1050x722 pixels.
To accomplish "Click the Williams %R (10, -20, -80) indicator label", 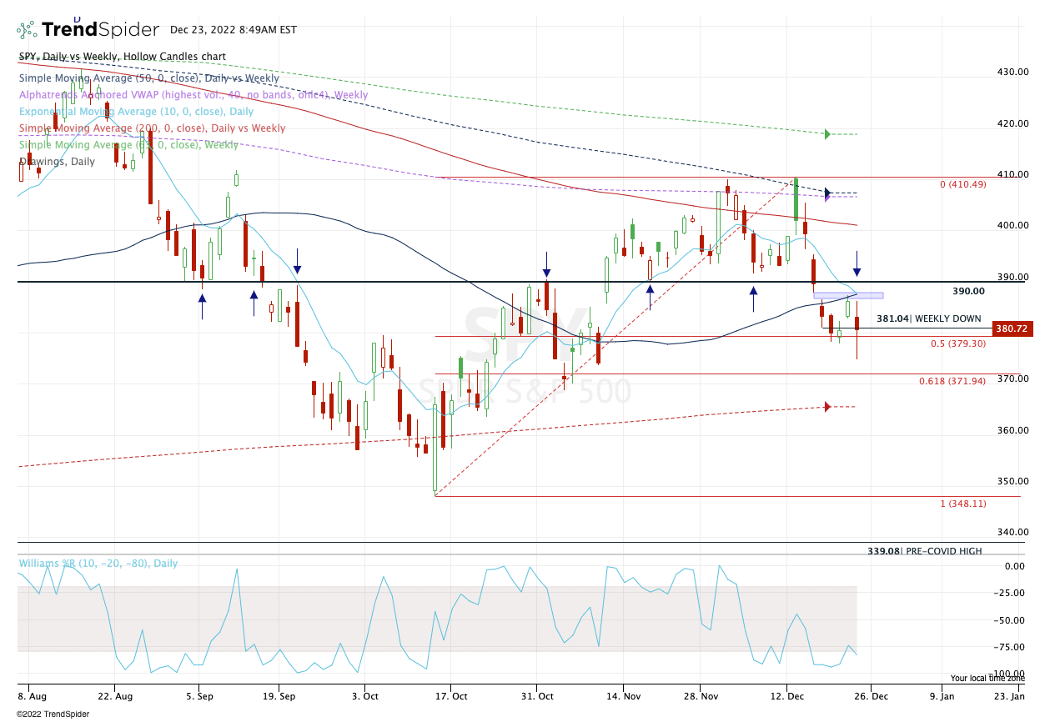I will pos(98,564).
